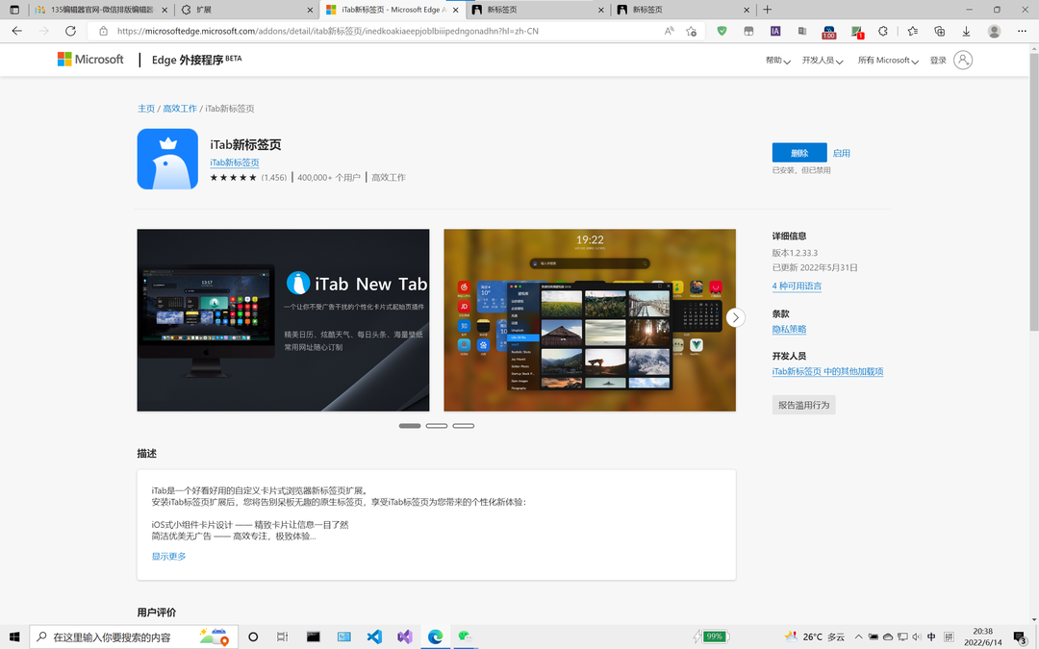This screenshot has height=649, width=1039.
Task: Go back using browser back arrow
Action: click(17, 31)
